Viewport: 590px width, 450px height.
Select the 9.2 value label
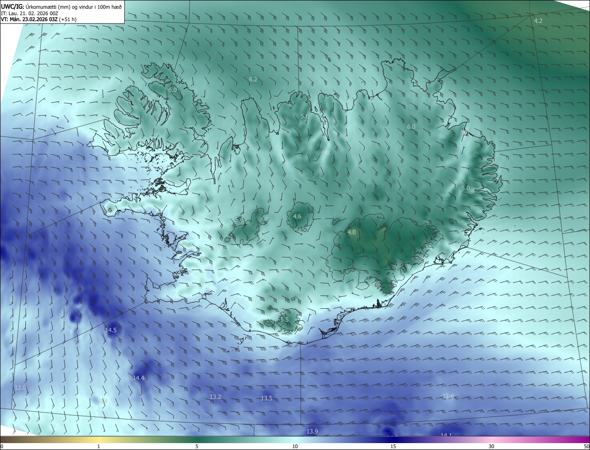(326, 152)
